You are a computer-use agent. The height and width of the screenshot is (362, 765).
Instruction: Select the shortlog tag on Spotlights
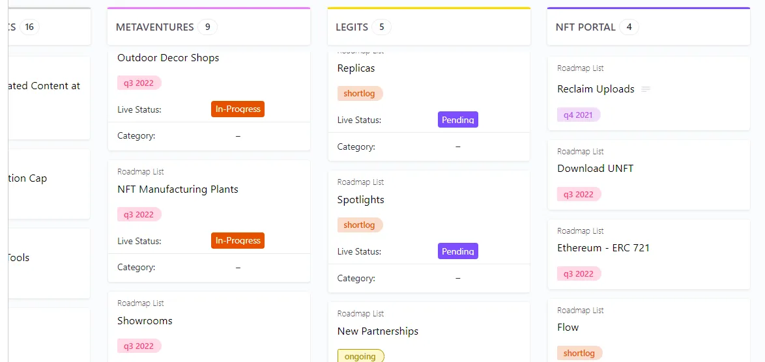point(360,225)
